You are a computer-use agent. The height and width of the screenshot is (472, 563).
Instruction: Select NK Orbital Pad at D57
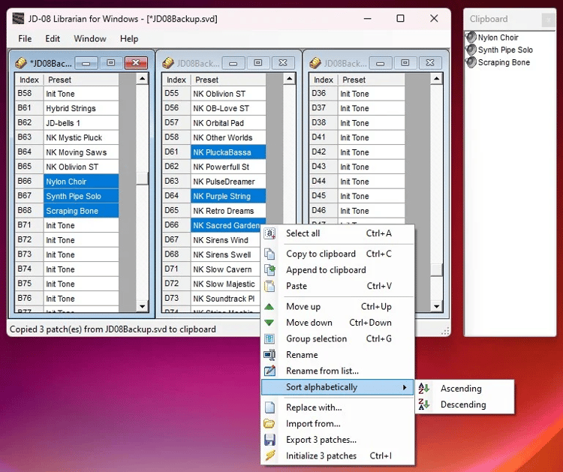click(x=228, y=123)
